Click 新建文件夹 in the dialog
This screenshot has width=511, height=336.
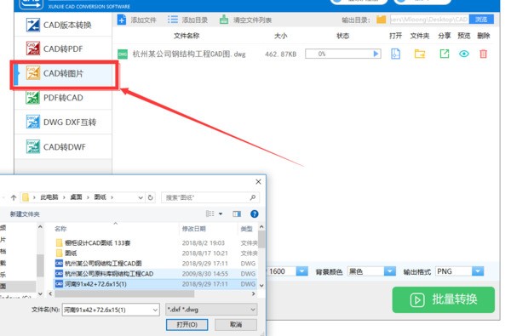(25, 214)
